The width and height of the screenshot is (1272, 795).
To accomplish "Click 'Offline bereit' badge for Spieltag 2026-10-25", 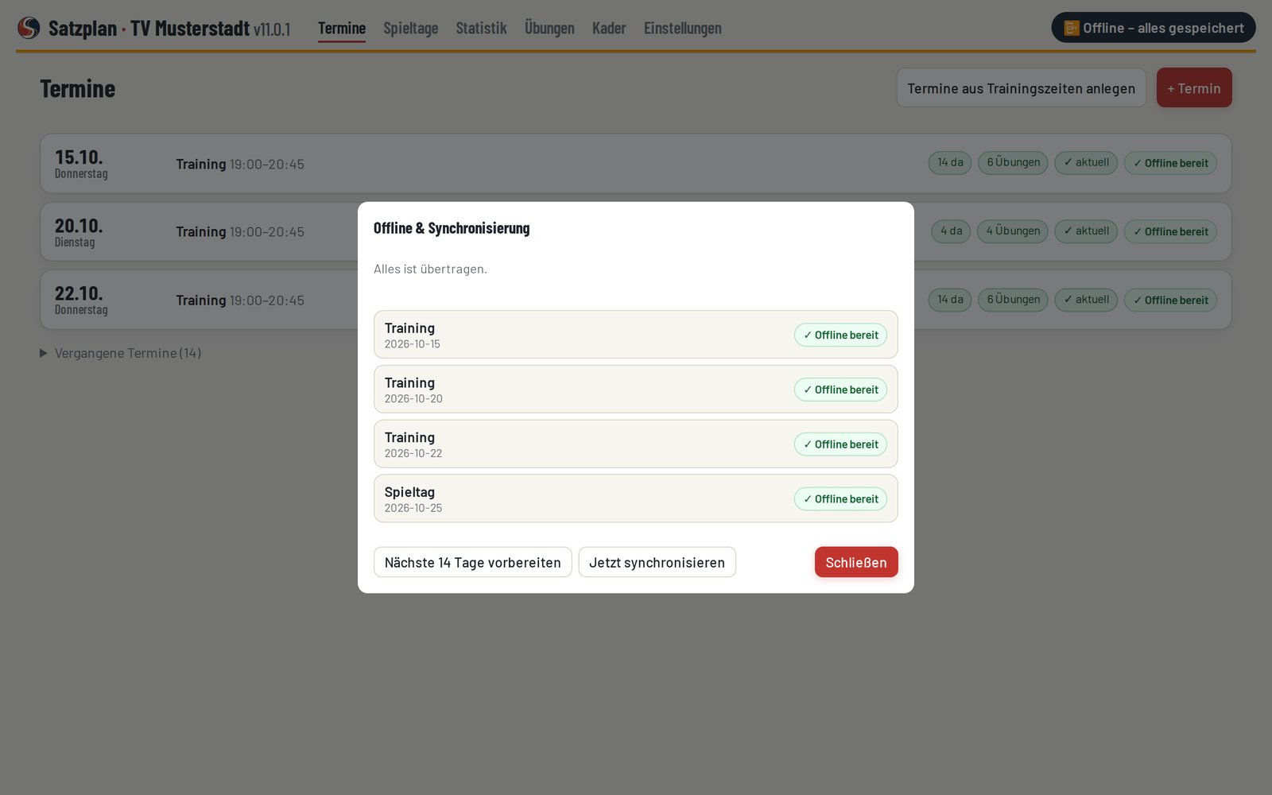I will pyautogui.click(x=840, y=499).
